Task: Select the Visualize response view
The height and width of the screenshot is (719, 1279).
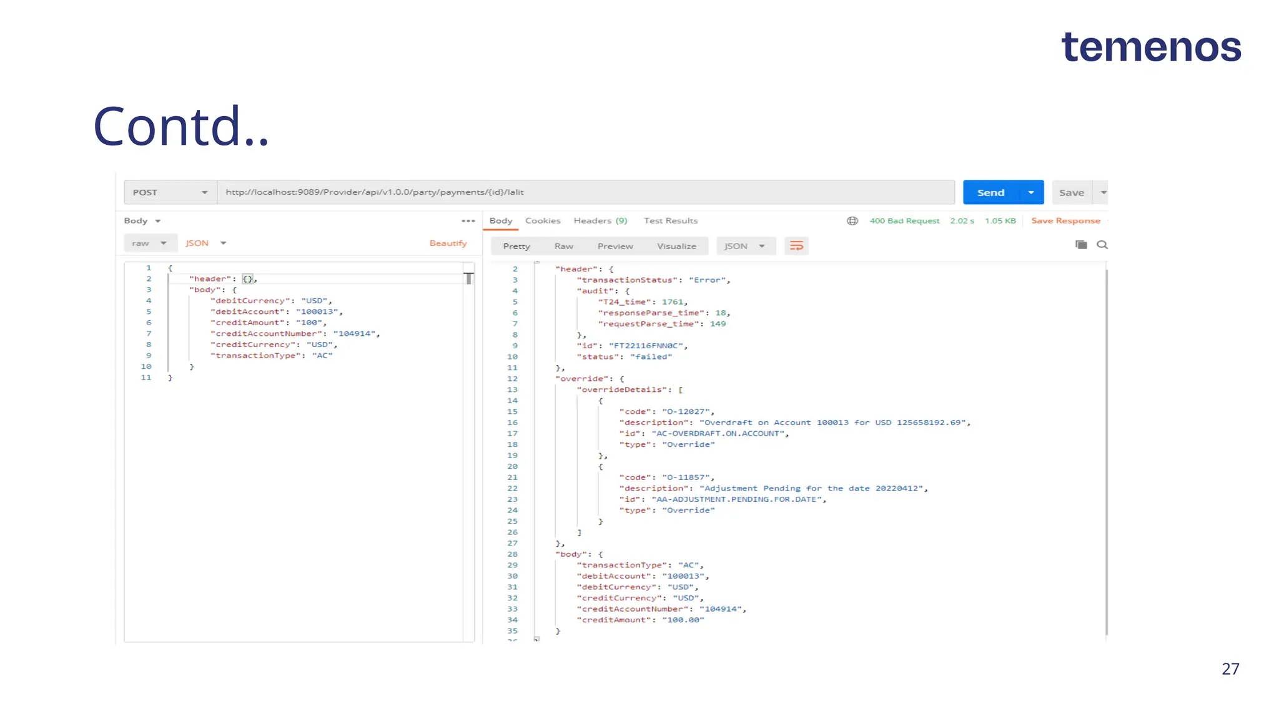Action: (676, 246)
